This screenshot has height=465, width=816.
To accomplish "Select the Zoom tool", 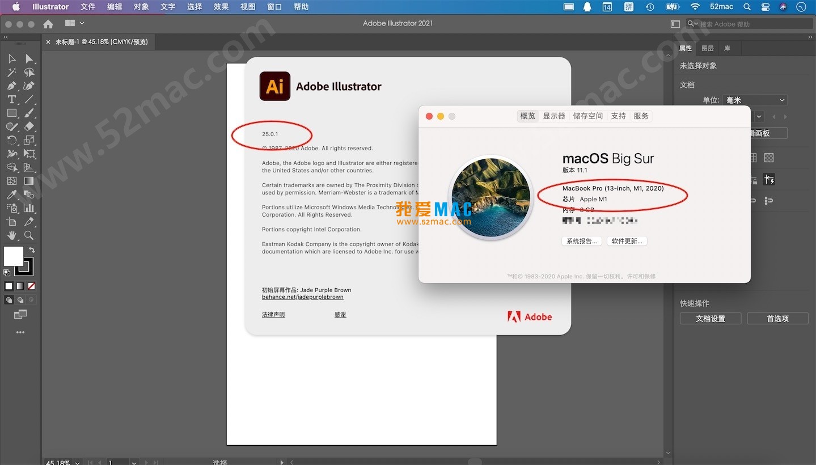I will pos(29,235).
